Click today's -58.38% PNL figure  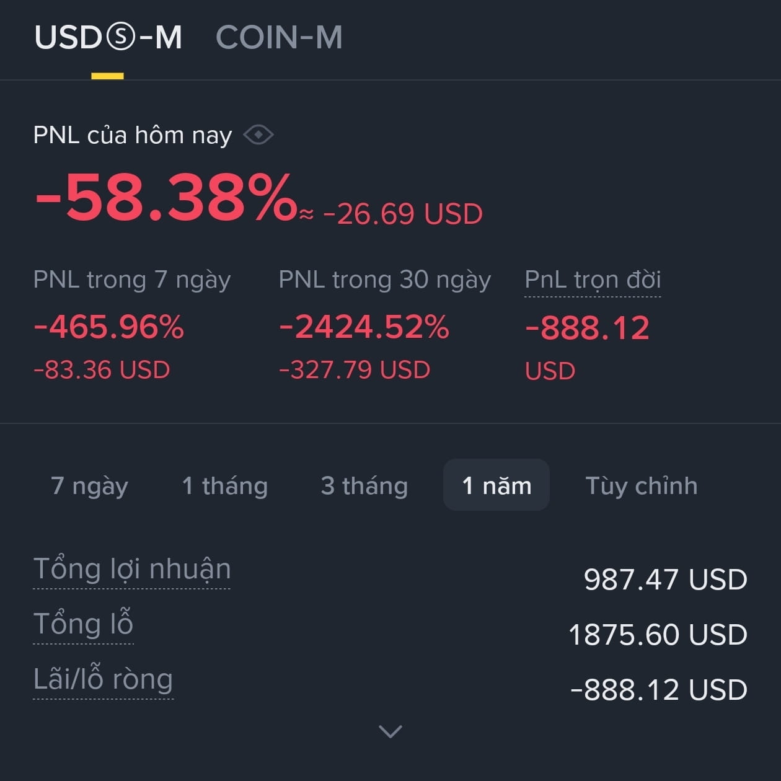click(166, 197)
